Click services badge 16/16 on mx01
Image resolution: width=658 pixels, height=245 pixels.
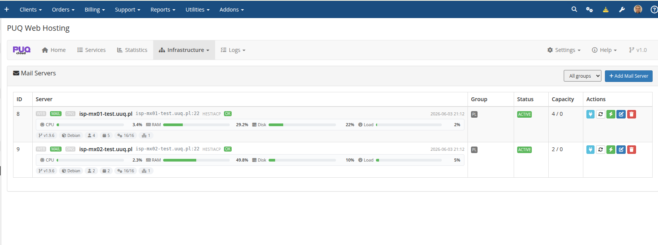(x=126, y=135)
